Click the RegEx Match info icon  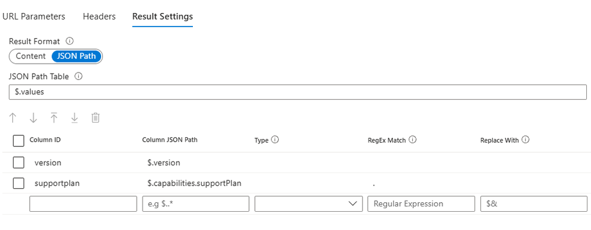[x=413, y=140]
